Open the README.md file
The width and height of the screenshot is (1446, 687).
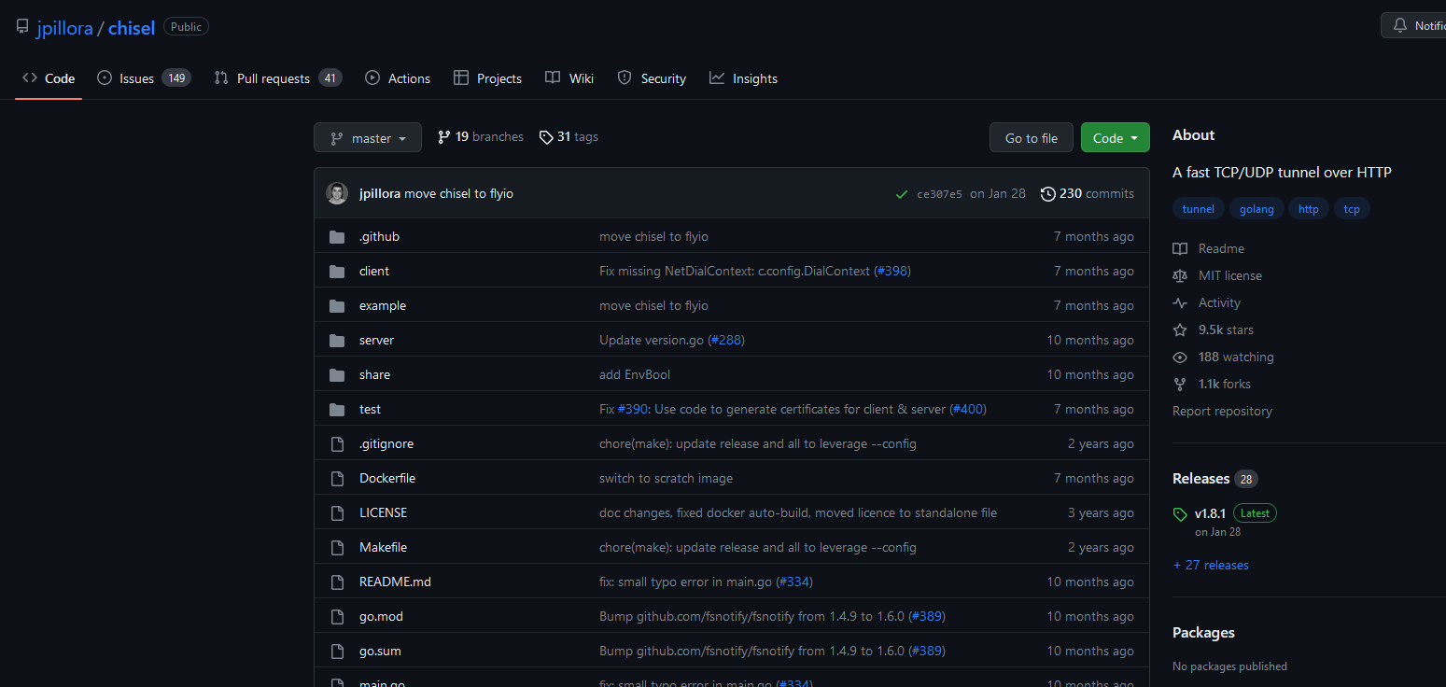(x=395, y=582)
